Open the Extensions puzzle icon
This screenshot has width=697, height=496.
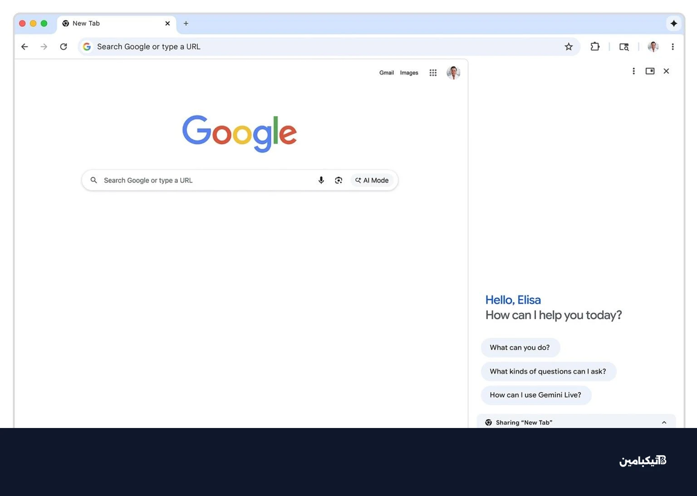point(595,47)
